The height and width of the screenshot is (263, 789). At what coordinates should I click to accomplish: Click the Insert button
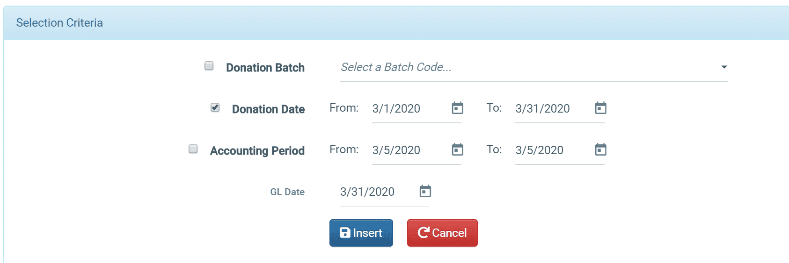coord(361,233)
